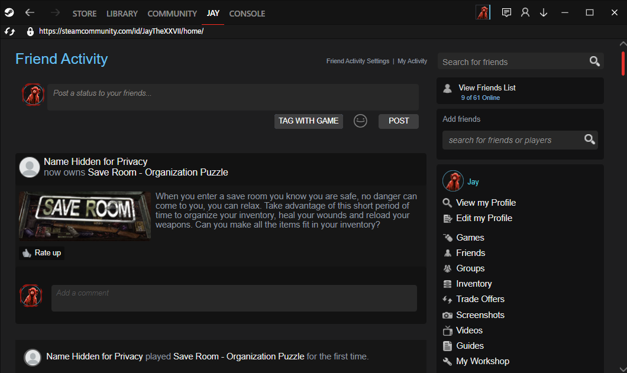Open the CONSOLE tab

point(247,14)
